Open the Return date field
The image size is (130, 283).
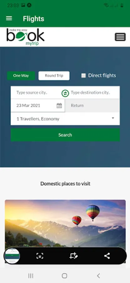pyautogui.click(x=92, y=106)
